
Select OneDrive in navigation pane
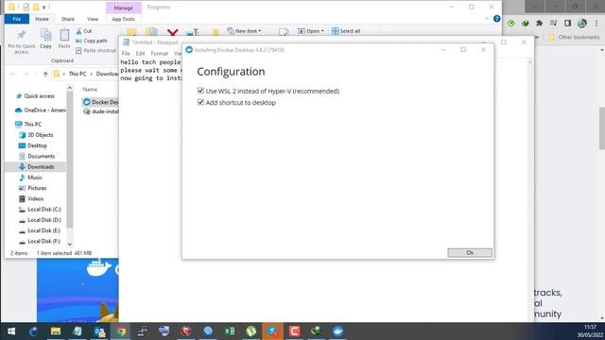[x=41, y=110]
